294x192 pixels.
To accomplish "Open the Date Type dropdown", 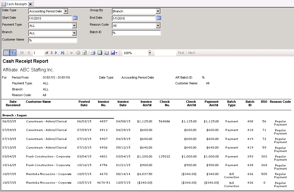I will [x=65, y=11].
